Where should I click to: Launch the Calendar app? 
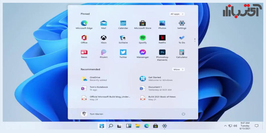click(123, 25)
